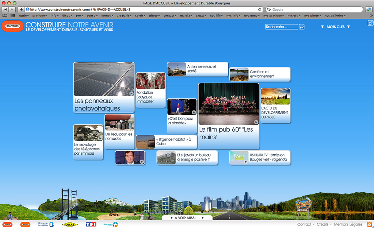The image size is (374, 228).
Task: Play the Les mains film video
Action: (x=256, y=122)
